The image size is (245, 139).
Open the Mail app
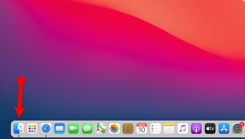click(60, 128)
